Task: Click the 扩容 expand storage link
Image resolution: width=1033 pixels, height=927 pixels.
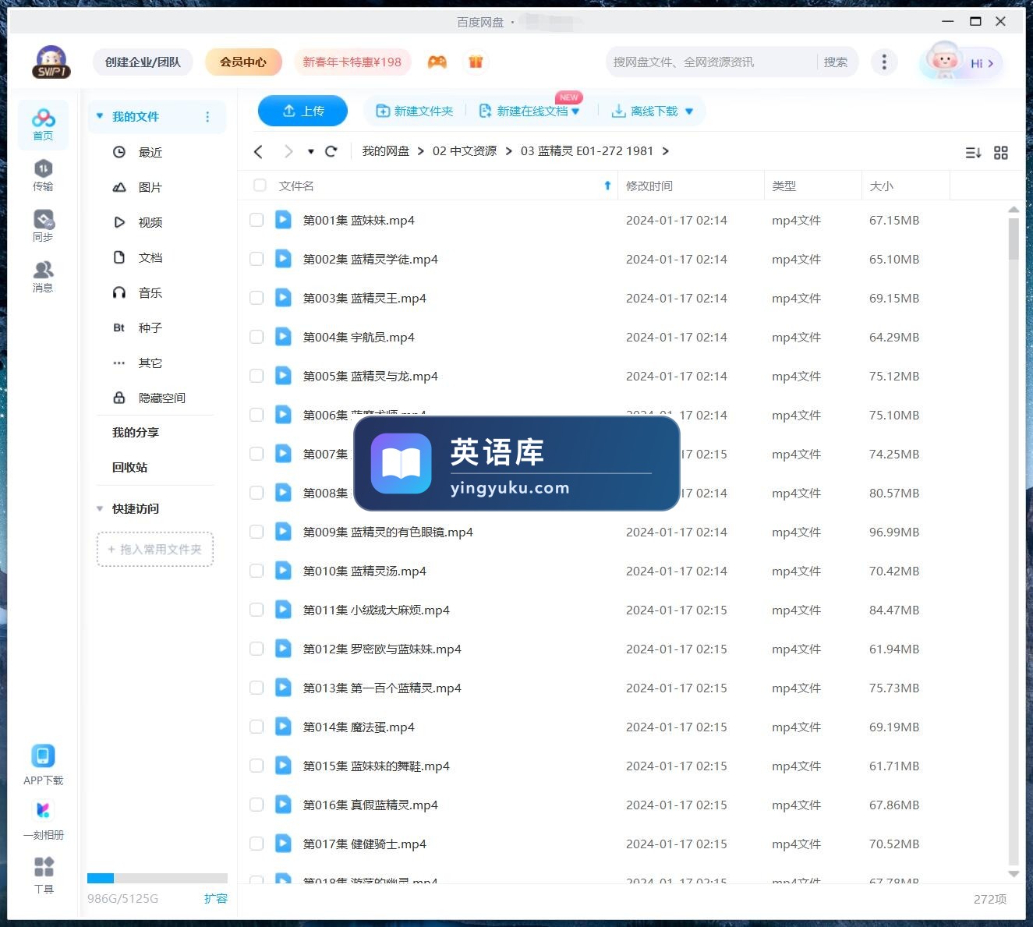Action: pyautogui.click(x=216, y=898)
